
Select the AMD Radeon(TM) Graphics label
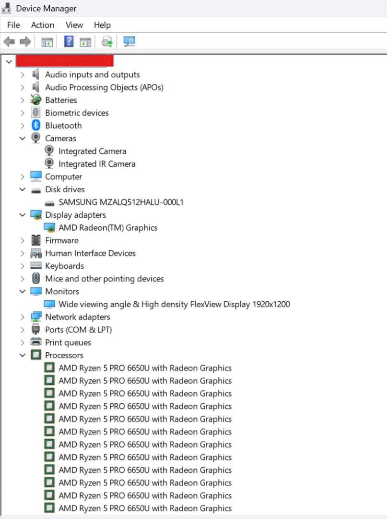(x=108, y=228)
